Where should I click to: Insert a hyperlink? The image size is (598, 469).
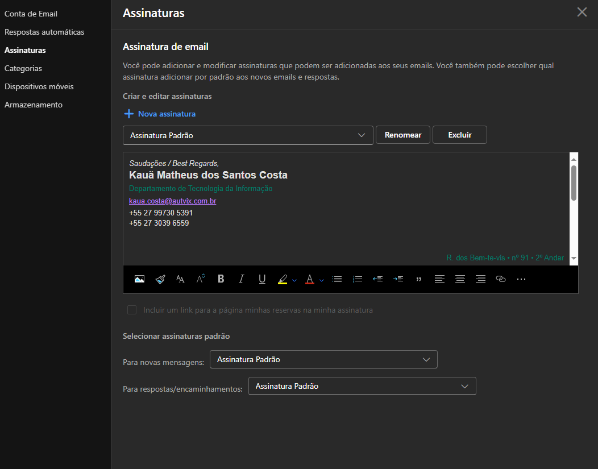coord(501,279)
